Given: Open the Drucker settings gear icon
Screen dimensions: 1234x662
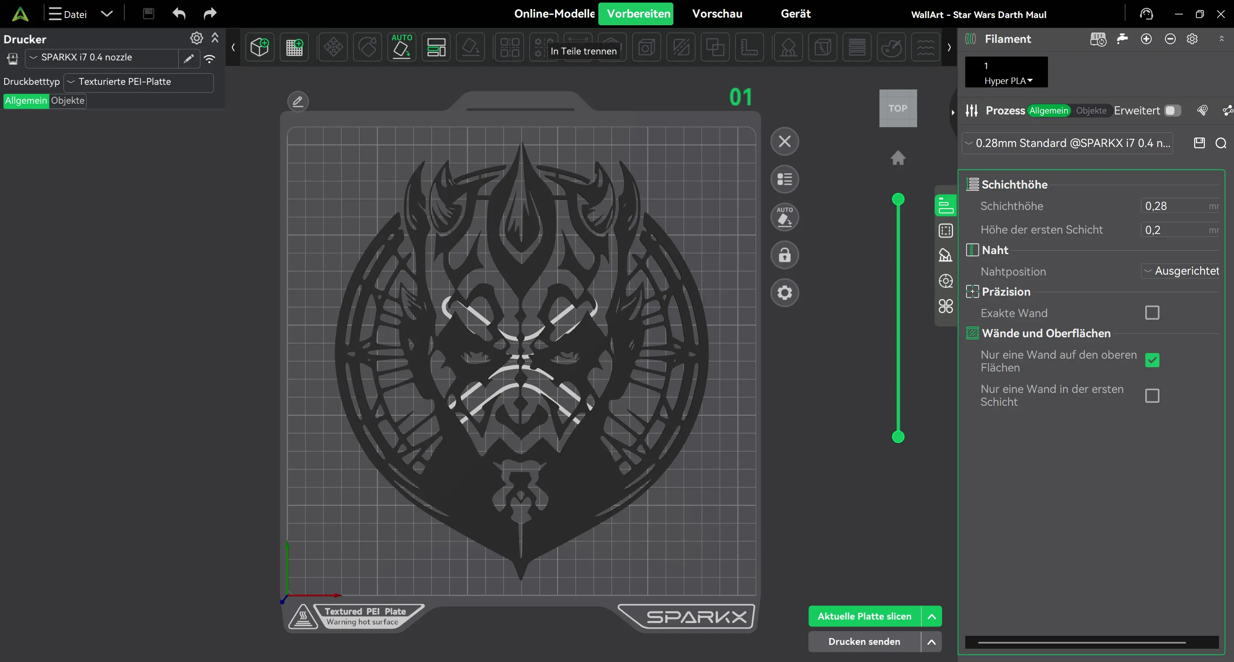Looking at the screenshot, I should click(196, 38).
